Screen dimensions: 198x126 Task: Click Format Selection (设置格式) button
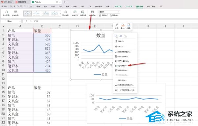click(x=103, y=16)
